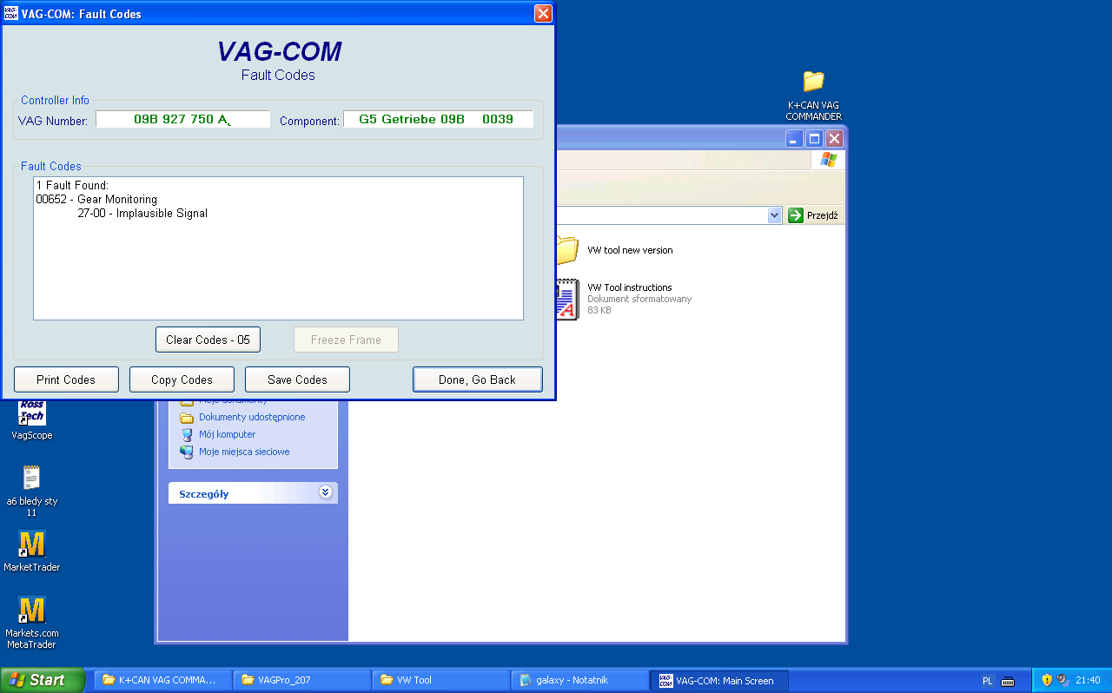Switch to the VAGPro_207 taskbar window
Viewport: 1112px width, 693px height.
point(301,680)
